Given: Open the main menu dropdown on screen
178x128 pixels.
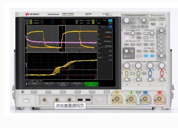Looking at the screenshot, I should [27, 22].
